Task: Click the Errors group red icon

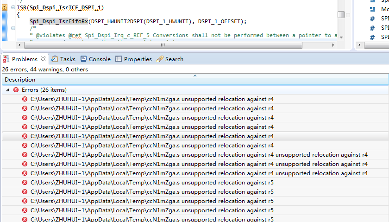Action: coord(16,90)
